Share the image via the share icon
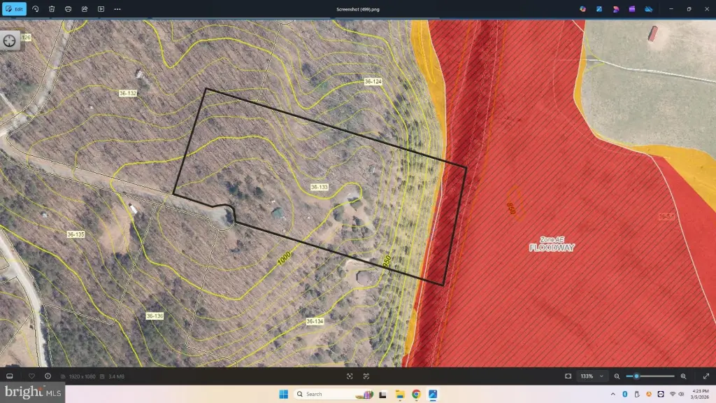Screen dimensions: 716x403 pos(85,9)
